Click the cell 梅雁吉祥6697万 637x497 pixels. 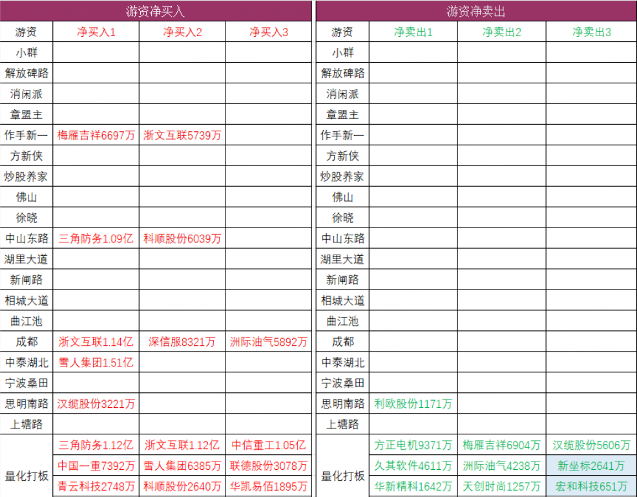click(96, 135)
